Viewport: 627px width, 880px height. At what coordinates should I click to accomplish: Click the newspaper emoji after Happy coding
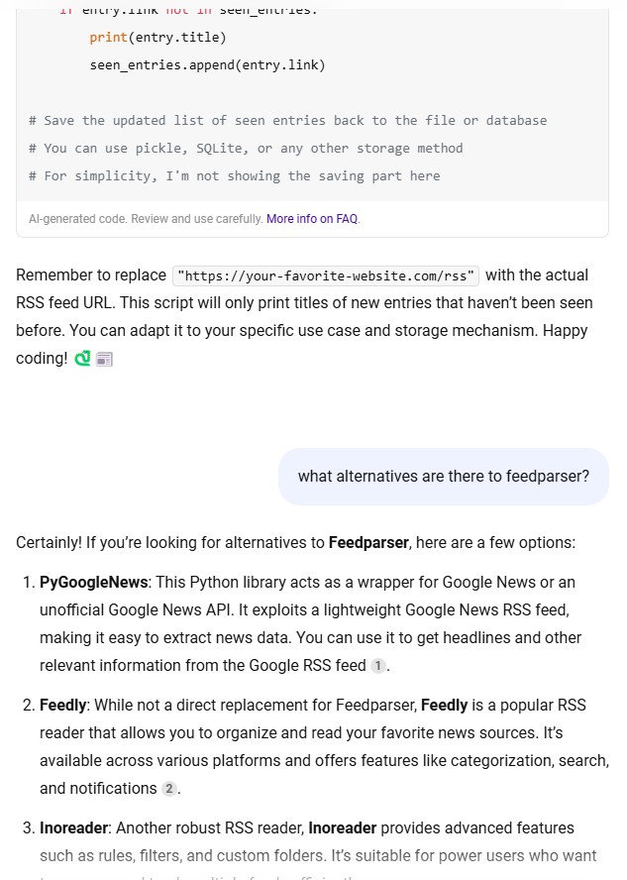(104, 359)
